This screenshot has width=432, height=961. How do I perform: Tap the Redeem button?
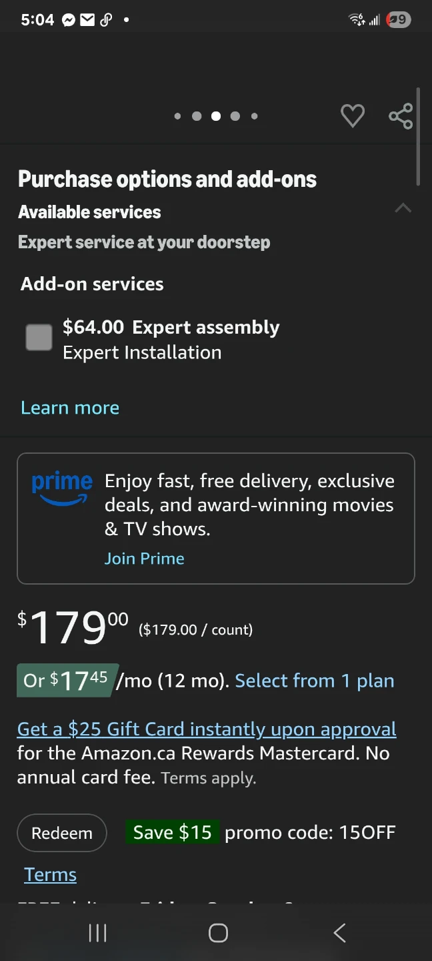pos(62,833)
